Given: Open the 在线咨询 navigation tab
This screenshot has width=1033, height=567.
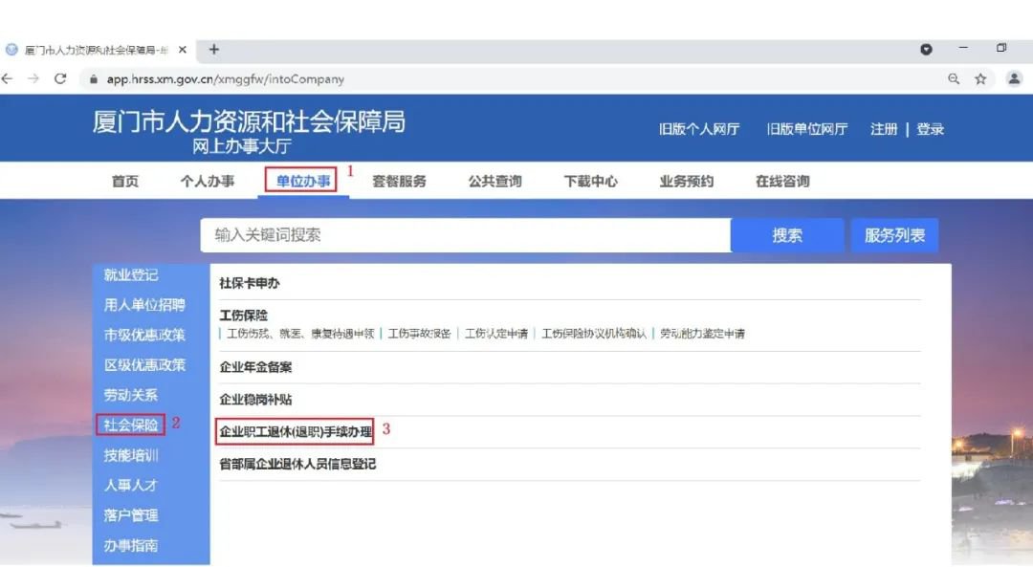Looking at the screenshot, I should point(782,181).
